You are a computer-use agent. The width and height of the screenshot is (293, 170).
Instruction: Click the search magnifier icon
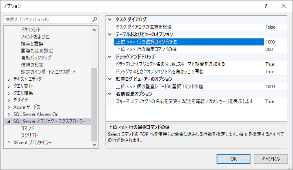pyautogui.click(x=95, y=19)
